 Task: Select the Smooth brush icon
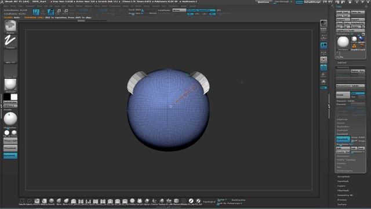(x=52, y=201)
